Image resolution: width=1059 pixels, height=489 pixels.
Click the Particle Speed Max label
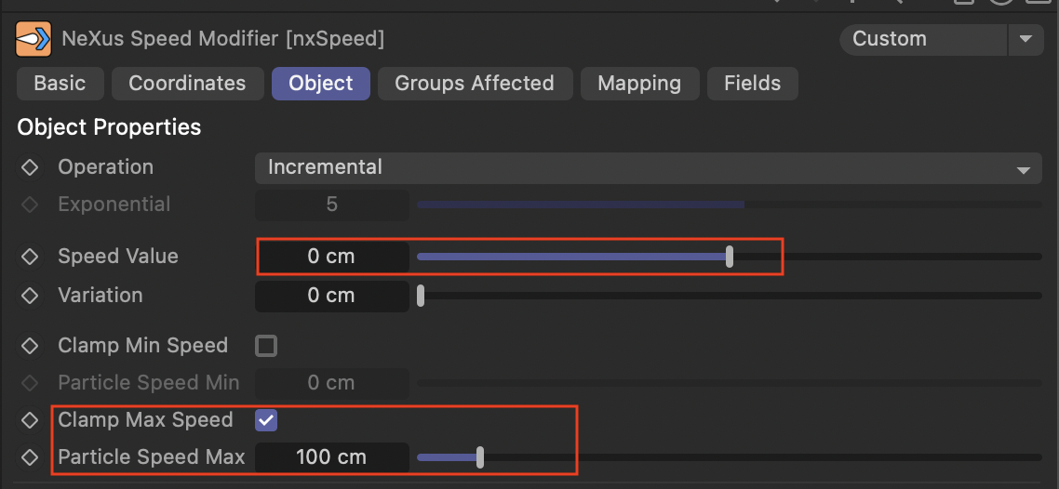click(x=152, y=457)
